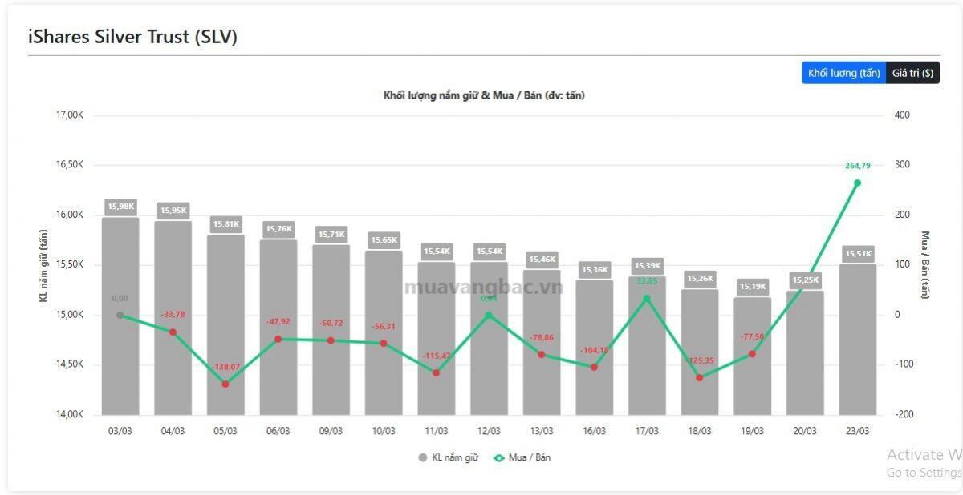The image size is (963, 495).
Task: Click the 13/03 bar labeled 15,46K
Action: (541, 342)
